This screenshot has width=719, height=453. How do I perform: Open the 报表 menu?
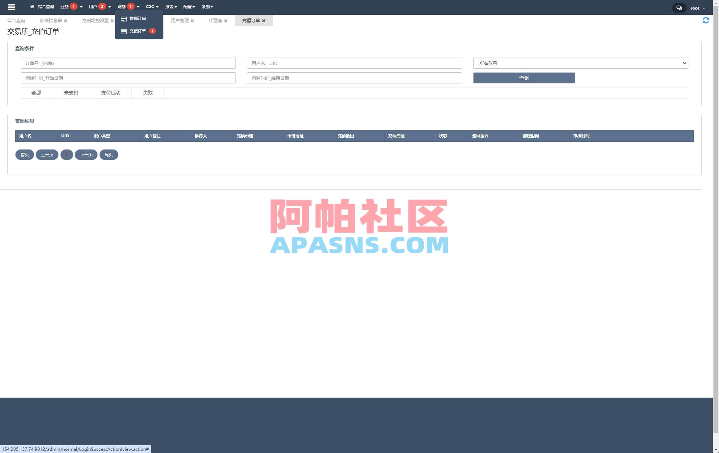[170, 7]
